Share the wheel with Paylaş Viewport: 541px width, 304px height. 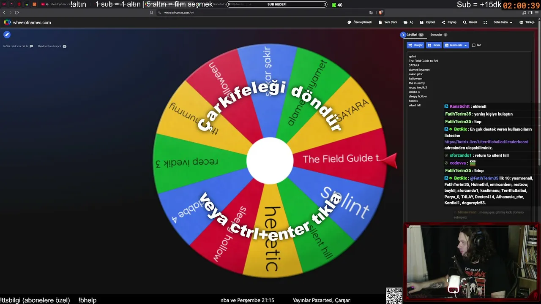[x=449, y=22]
